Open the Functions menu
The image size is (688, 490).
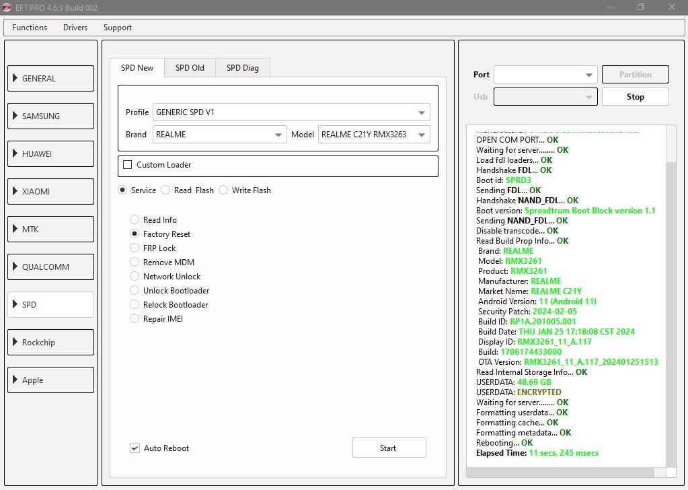coord(30,28)
